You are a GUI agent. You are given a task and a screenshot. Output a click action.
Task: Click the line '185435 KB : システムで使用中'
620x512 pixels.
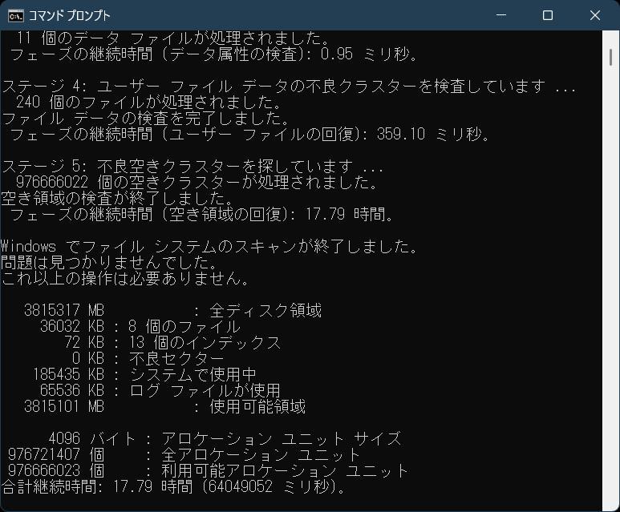(x=144, y=374)
